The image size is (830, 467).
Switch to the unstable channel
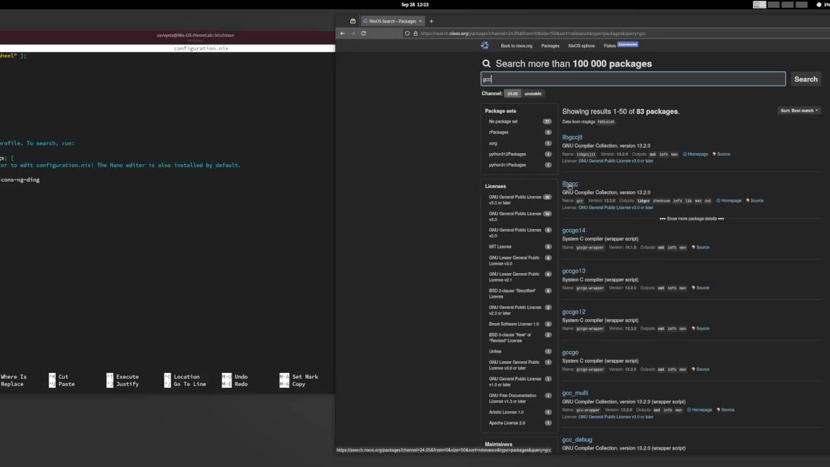click(x=533, y=93)
